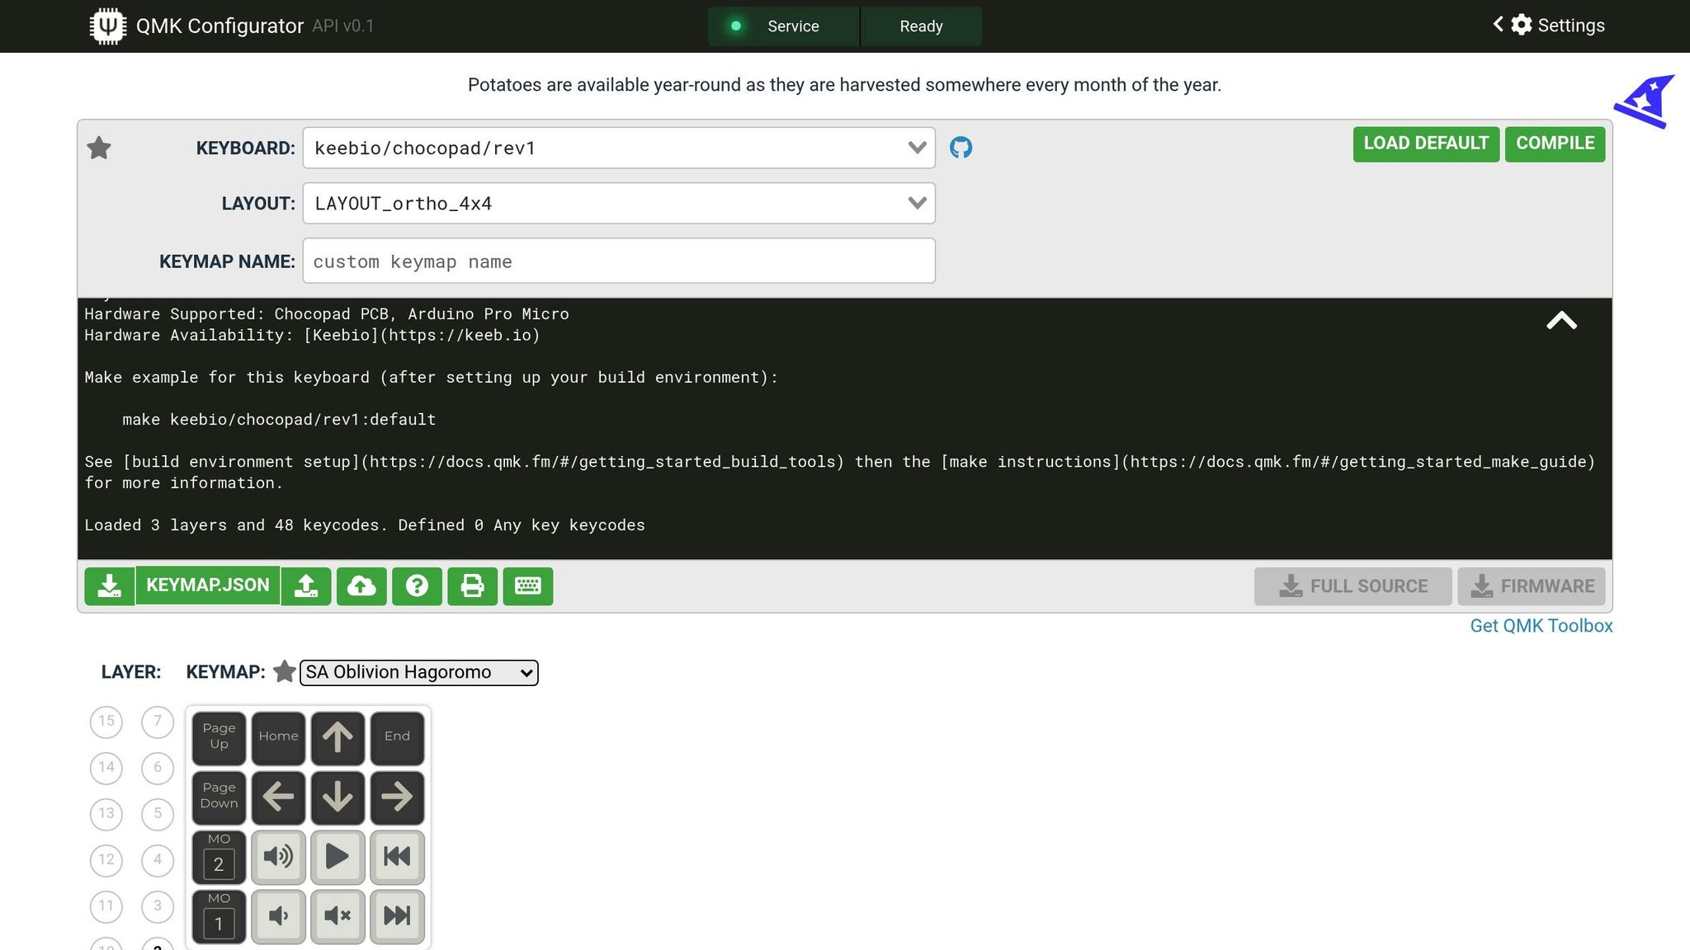
Task: Select the up arrow key
Action: tap(338, 737)
